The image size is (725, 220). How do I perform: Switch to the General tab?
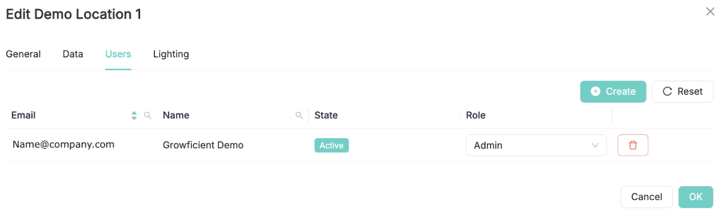click(23, 54)
